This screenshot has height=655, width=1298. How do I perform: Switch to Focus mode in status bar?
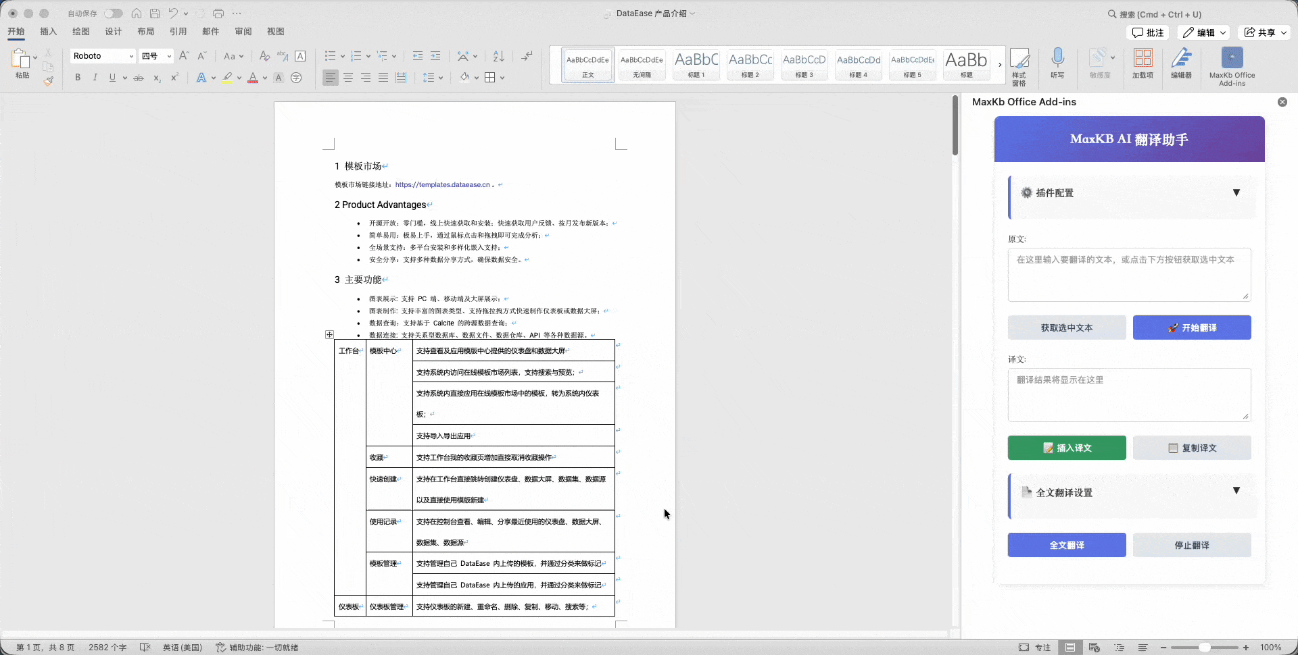point(1035,647)
